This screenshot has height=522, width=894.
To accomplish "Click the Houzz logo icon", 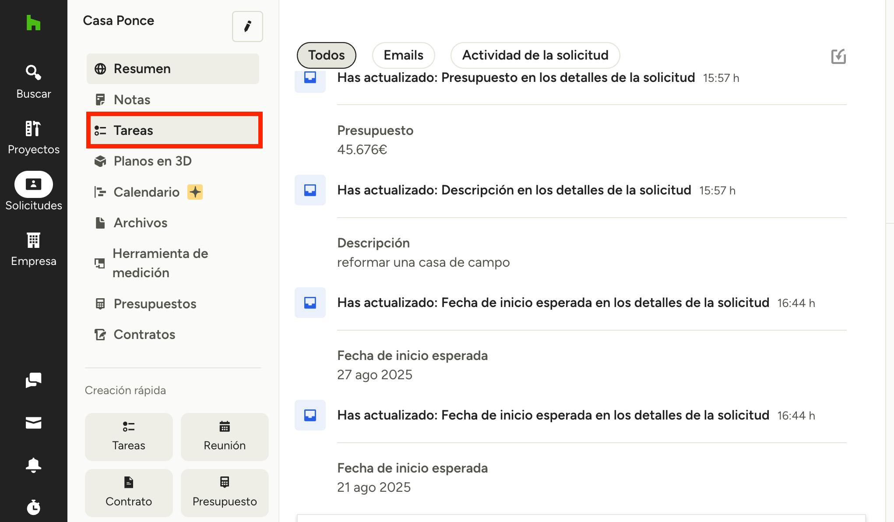I will (x=33, y=23).
